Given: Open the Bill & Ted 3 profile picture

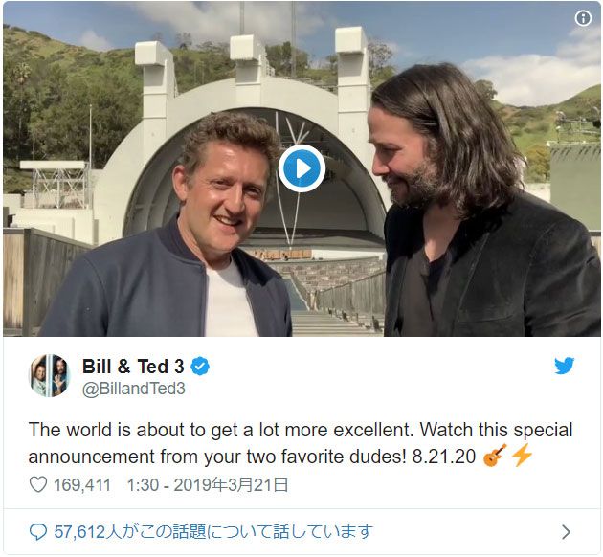Looking at the screenshot, I should 50,375.
